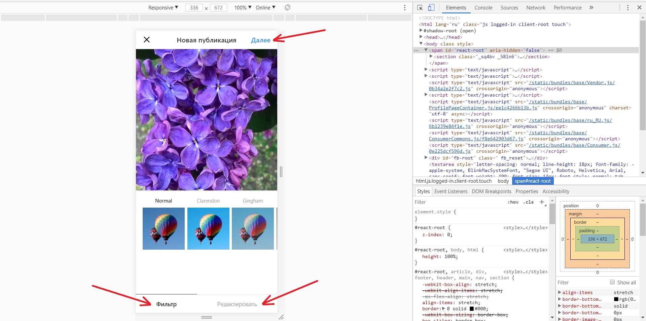Expand the #shadow-root node
This screenshot has height=321, width=646.
(x=421, y=30)
